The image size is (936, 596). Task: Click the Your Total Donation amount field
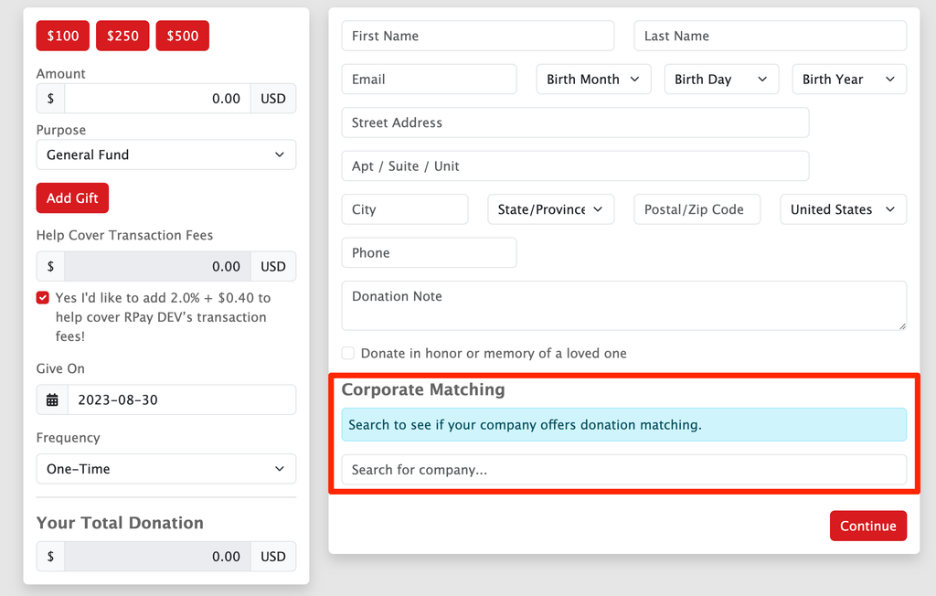click(x=157, y=557)
